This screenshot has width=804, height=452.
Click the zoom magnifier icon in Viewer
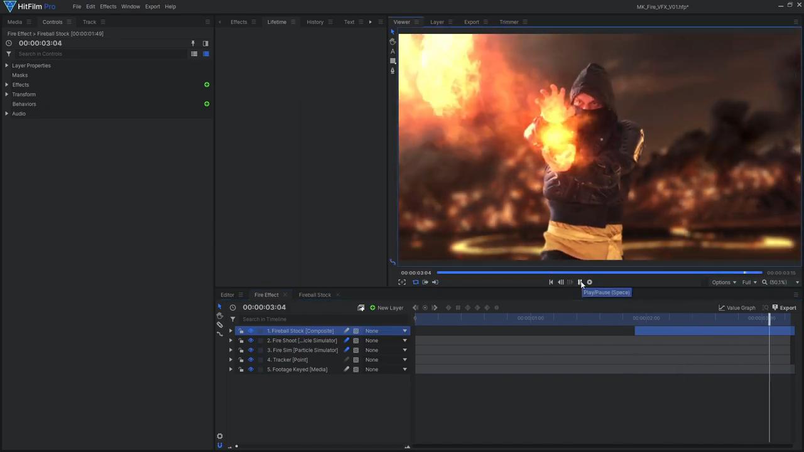pos(764,282)
